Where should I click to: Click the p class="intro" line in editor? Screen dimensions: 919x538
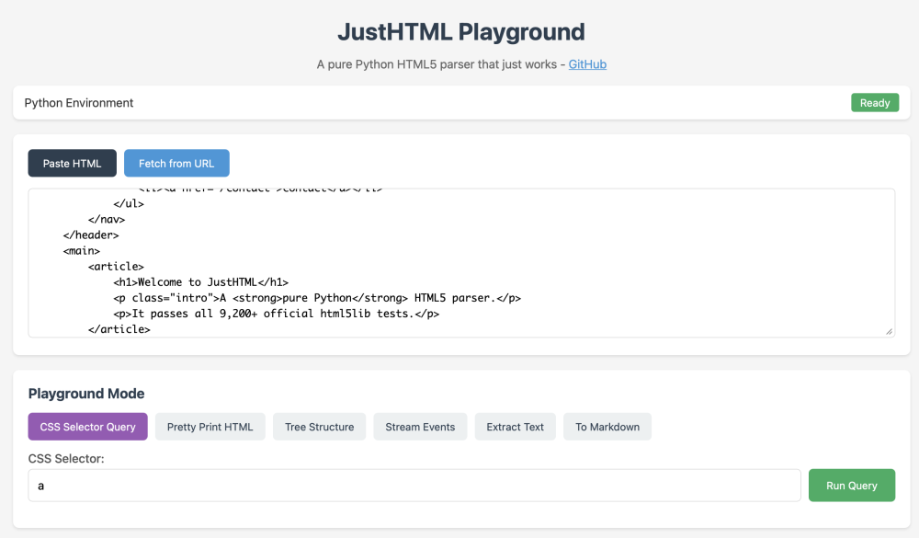317,298
